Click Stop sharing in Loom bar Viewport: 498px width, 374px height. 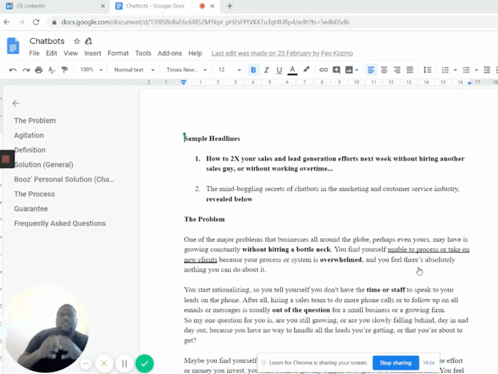pyautogui.click(x=395, y=363)
